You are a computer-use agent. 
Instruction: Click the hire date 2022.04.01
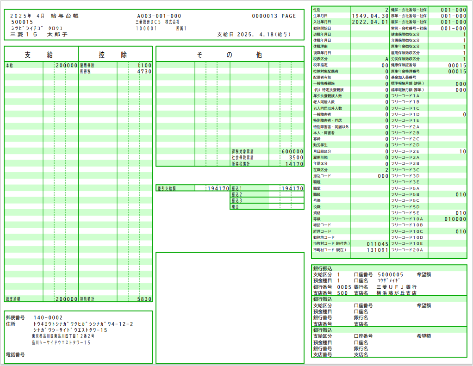pyautogui.click(x=370, y=22)
